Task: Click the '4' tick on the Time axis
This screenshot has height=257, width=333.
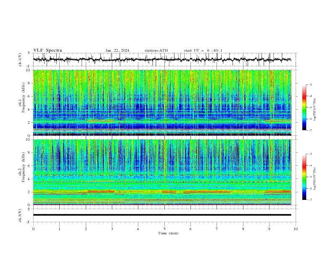Action: point(138,229)
